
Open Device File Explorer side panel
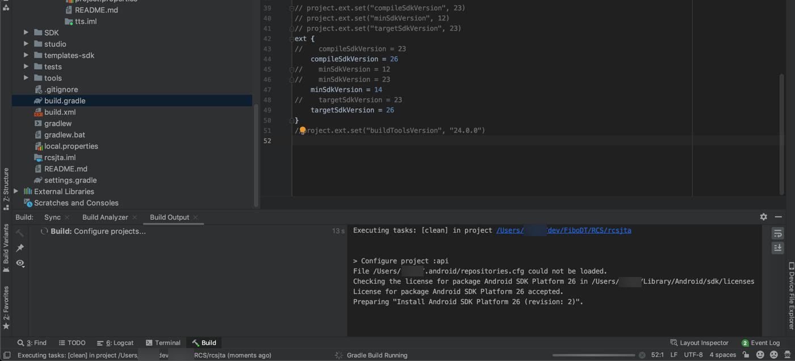pos(790,296)
